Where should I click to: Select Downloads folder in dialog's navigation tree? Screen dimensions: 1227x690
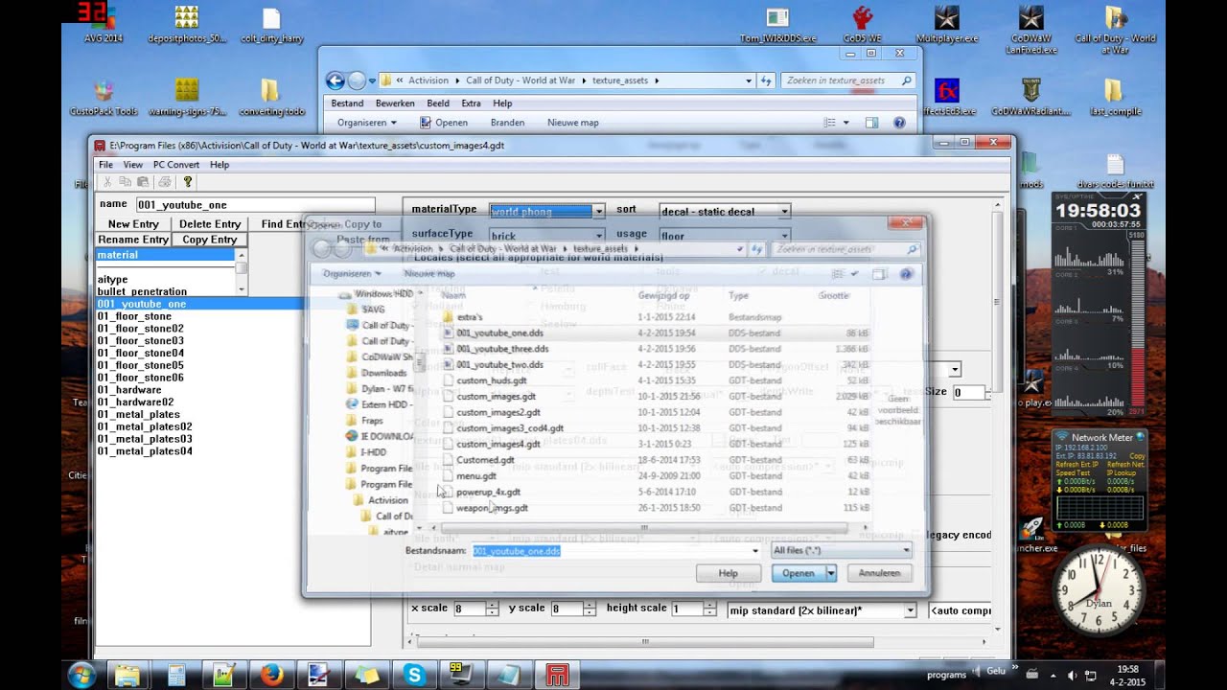384,373
